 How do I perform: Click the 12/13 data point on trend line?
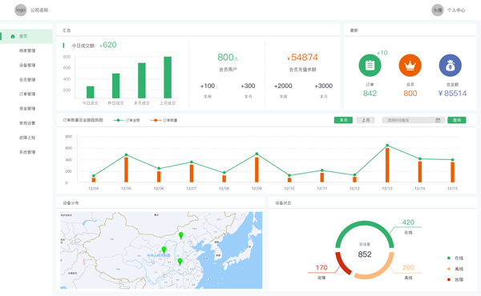click(x=387, y=146)
